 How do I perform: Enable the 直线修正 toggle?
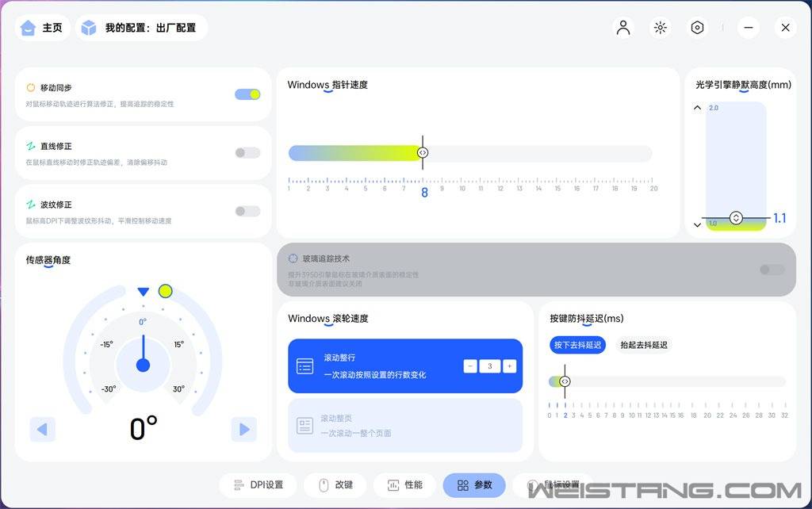[x=247, y=151]
